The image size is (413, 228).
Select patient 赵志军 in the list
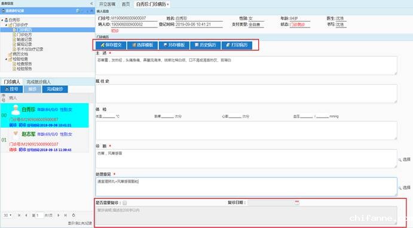(44, 140)
